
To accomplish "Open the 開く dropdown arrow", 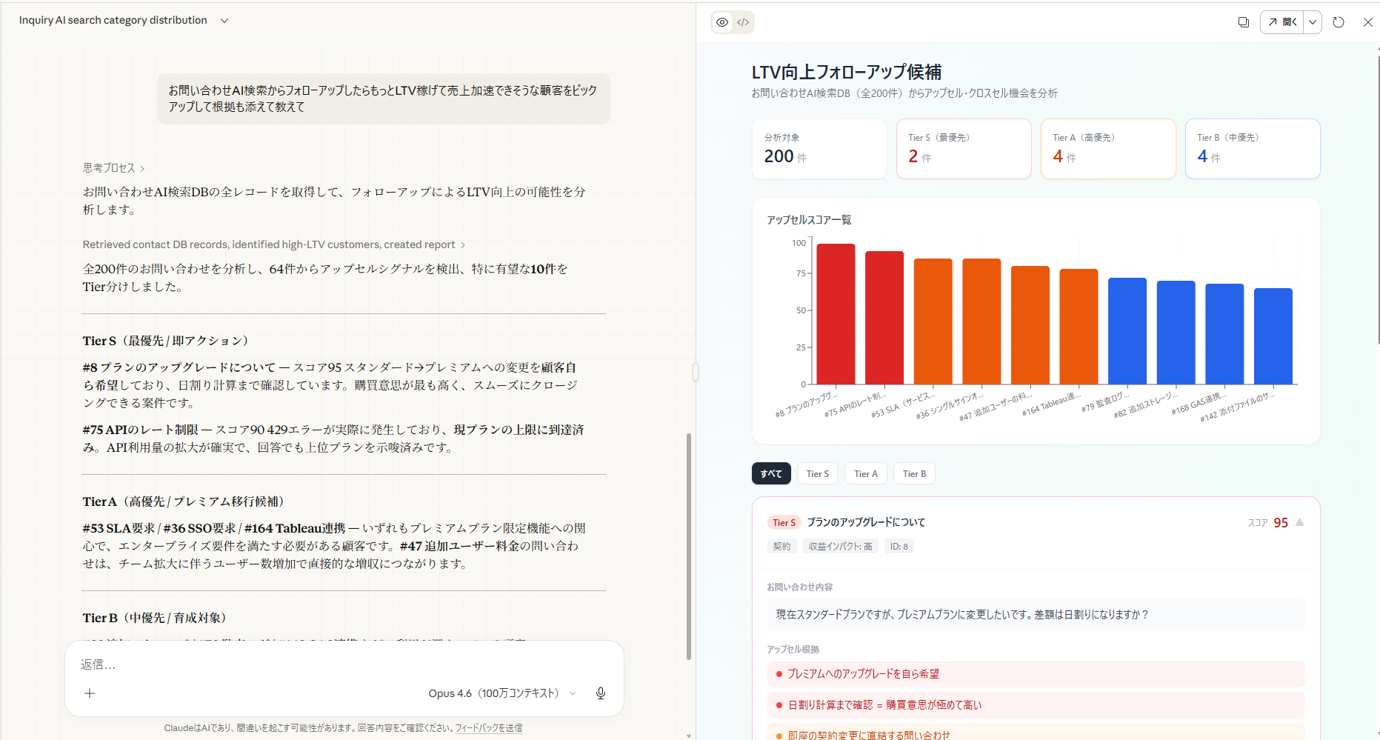I will [1313, 22].
